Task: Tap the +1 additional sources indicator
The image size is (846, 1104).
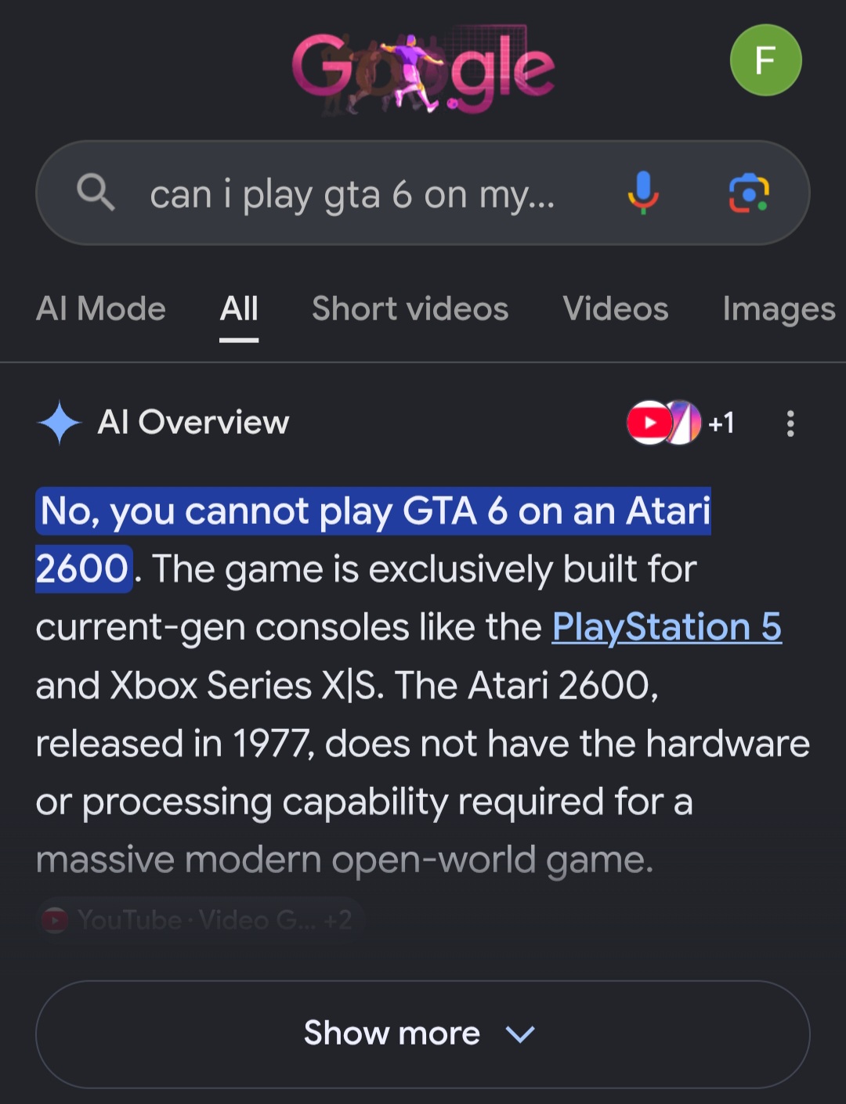Action: point(721,424)
